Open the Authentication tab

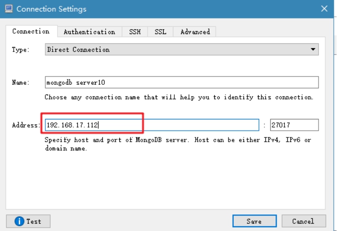pos(90,32)
